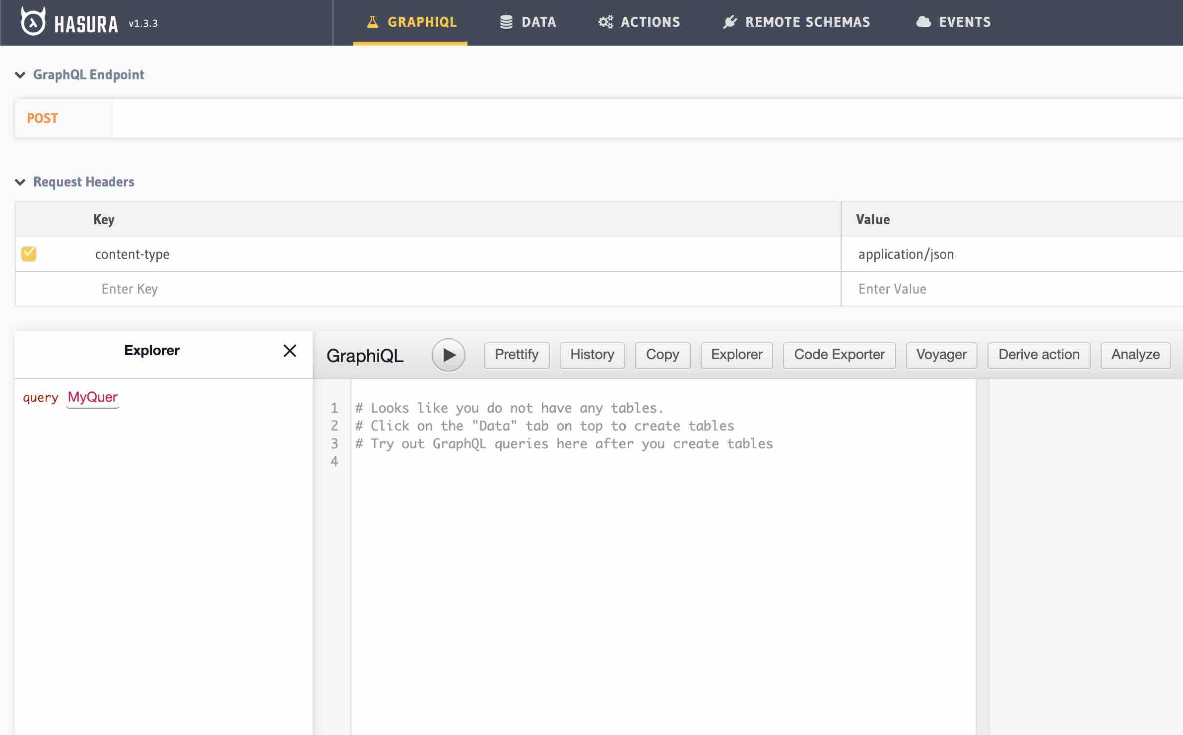Switch to the Data tab
This screenshot has width=1183, height=735.
point(527,22)
